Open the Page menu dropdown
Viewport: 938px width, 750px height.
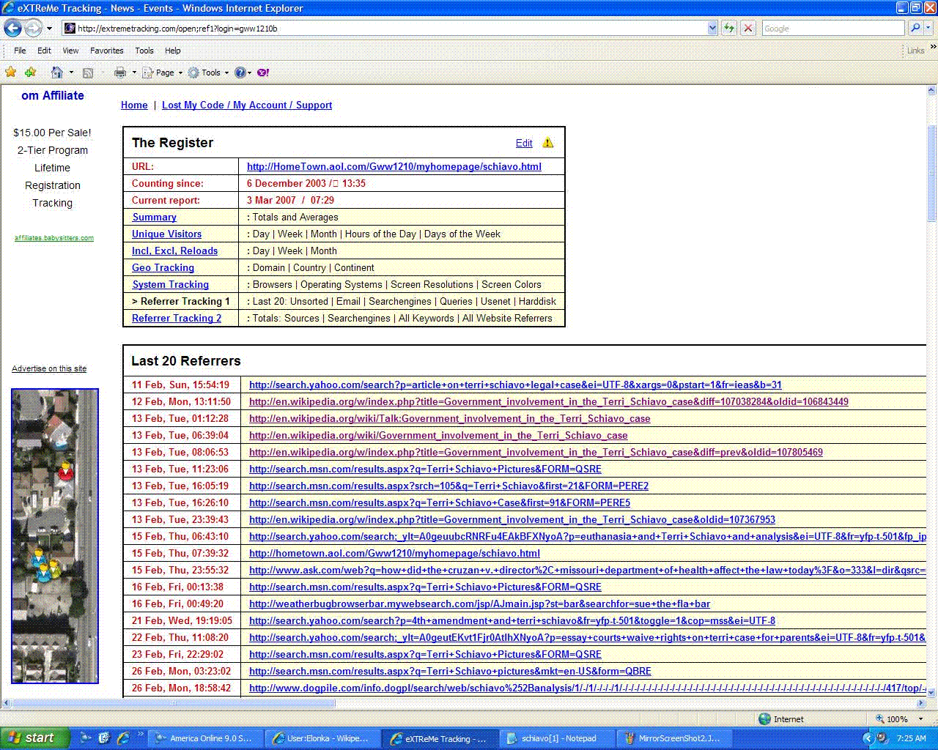(163, 73)
